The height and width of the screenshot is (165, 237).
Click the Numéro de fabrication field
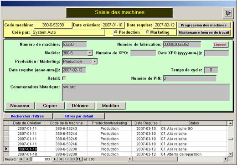[182, 45]
